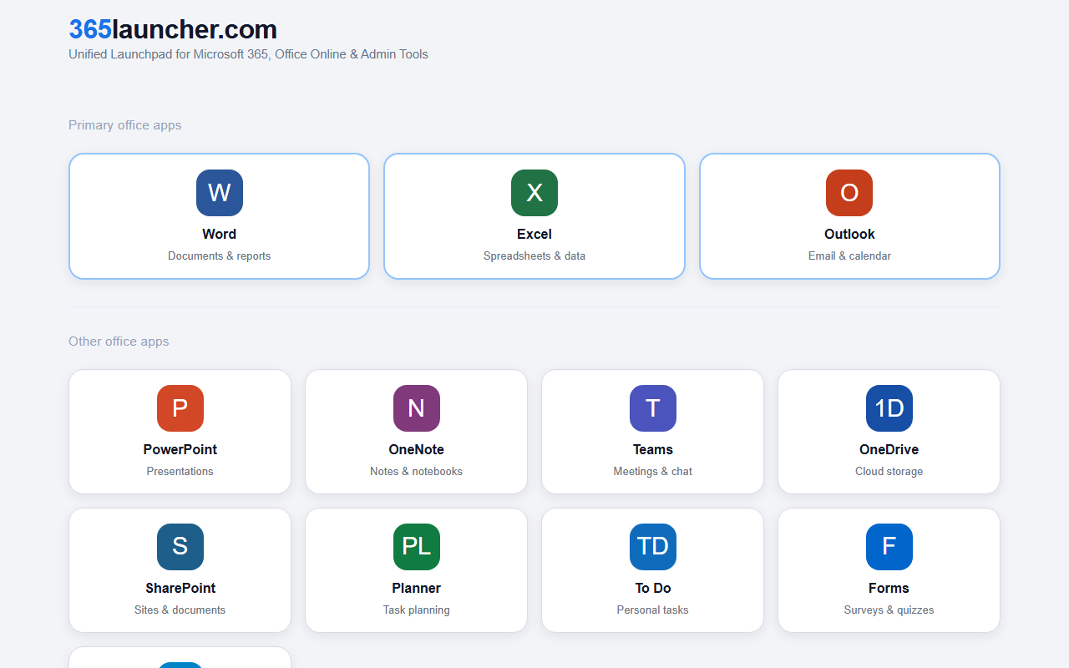Click the 'Notes & notebooks' text
The image size is (1069, 668).
417,471
